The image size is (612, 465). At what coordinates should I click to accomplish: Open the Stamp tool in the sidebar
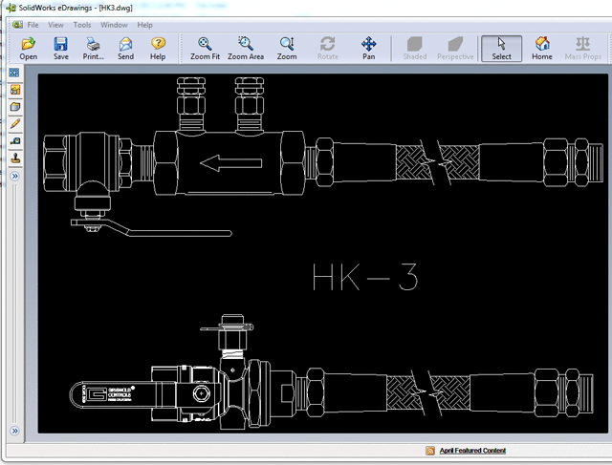coord(15,159)
